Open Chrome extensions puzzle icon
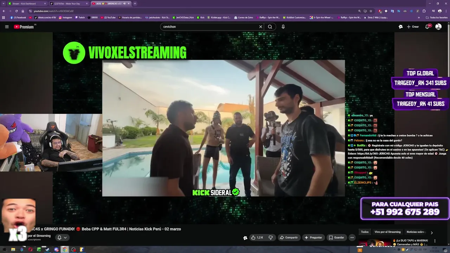 [x=424, y=11]
